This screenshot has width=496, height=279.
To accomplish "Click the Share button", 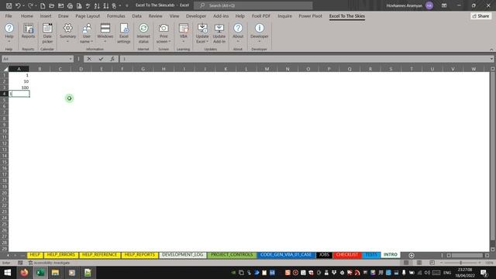I will point(480,15).
